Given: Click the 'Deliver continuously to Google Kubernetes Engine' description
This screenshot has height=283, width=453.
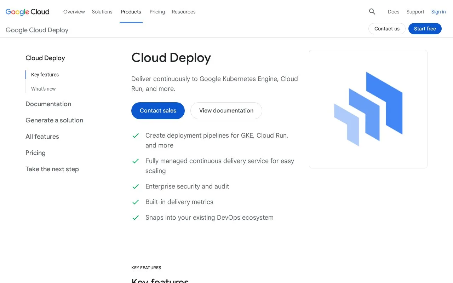Looking at the screenshot, I should (214, 84).
